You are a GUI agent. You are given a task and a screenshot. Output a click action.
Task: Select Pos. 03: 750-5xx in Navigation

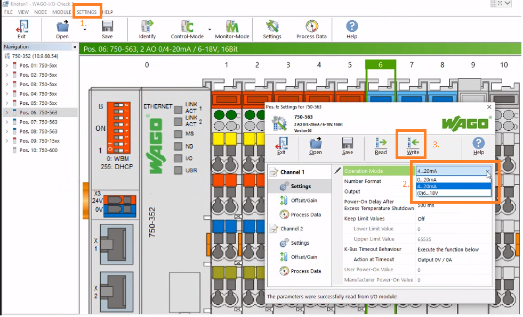click(38, 84)
